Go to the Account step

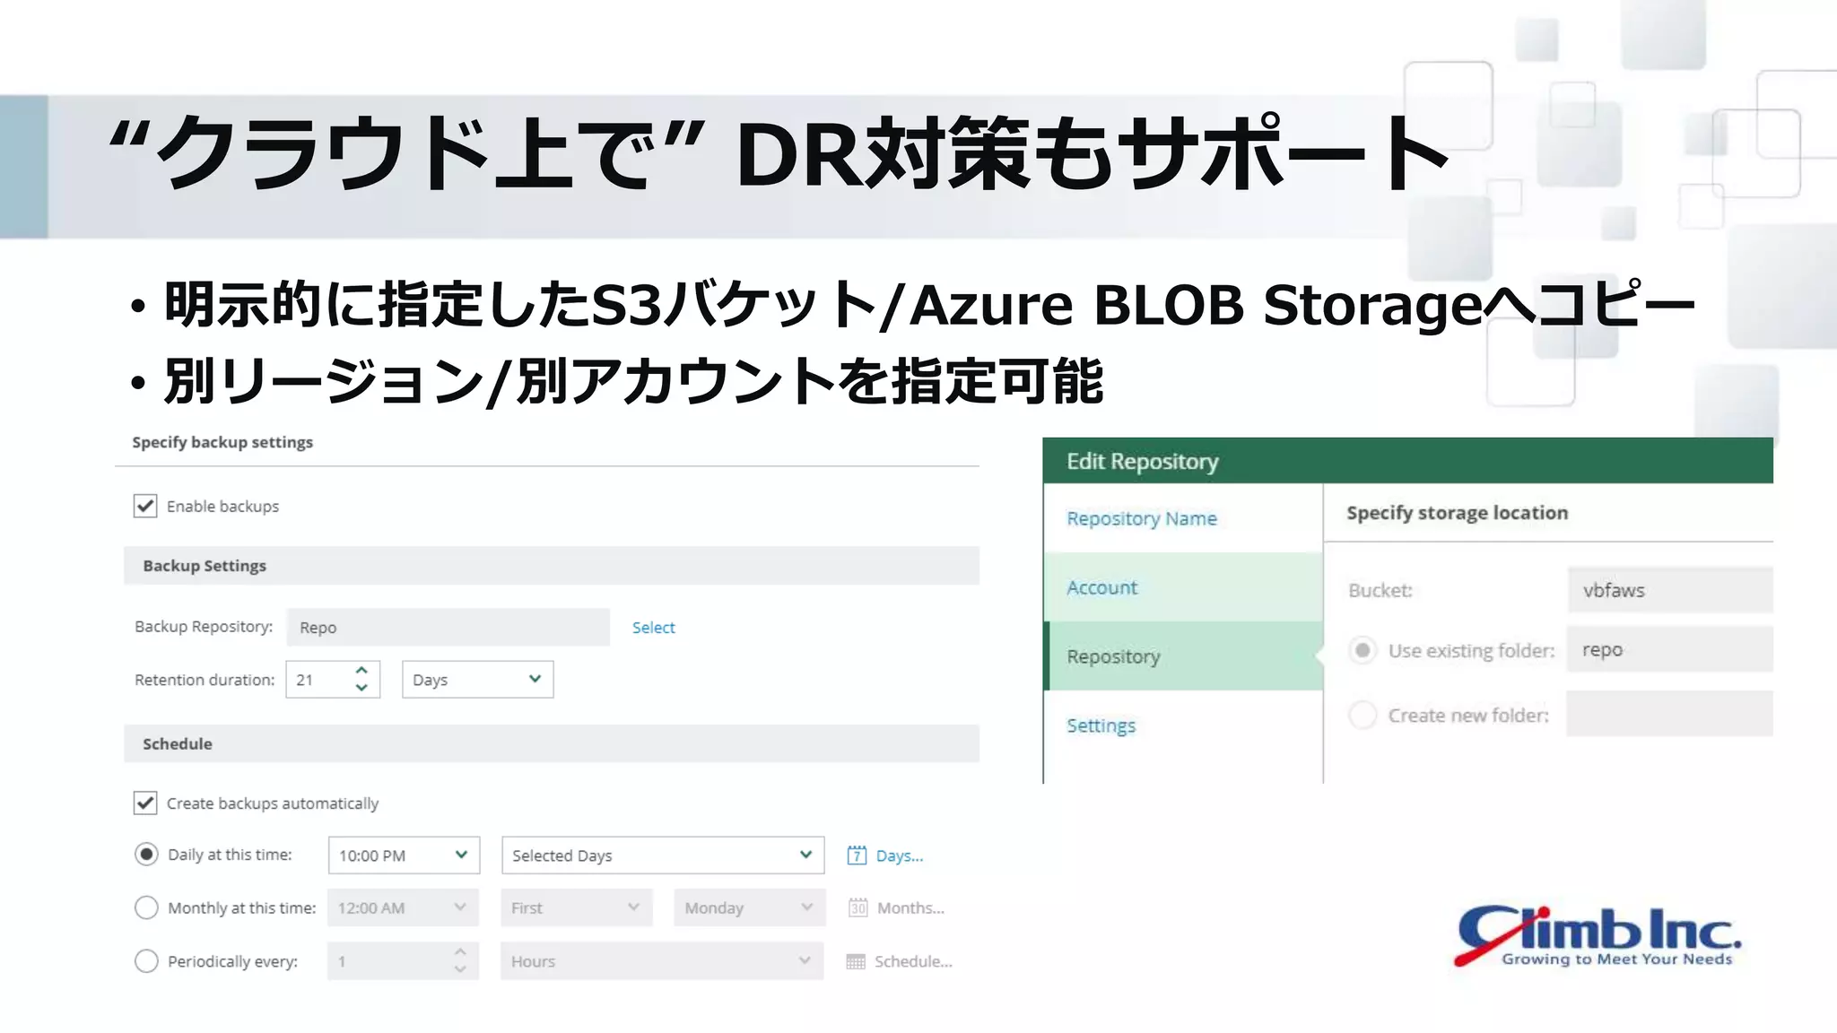point(1183,587)
